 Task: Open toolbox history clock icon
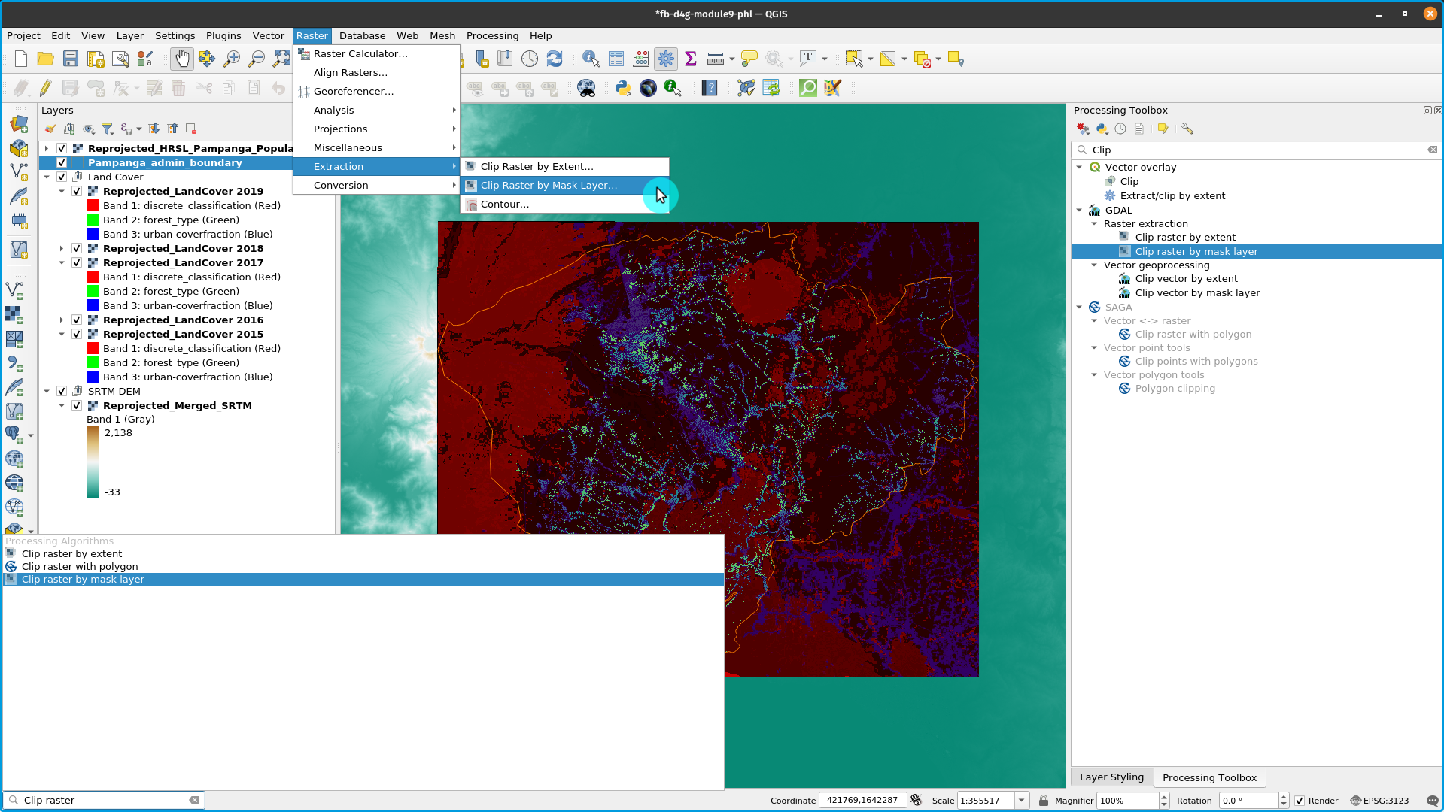tap(1120, 129)
